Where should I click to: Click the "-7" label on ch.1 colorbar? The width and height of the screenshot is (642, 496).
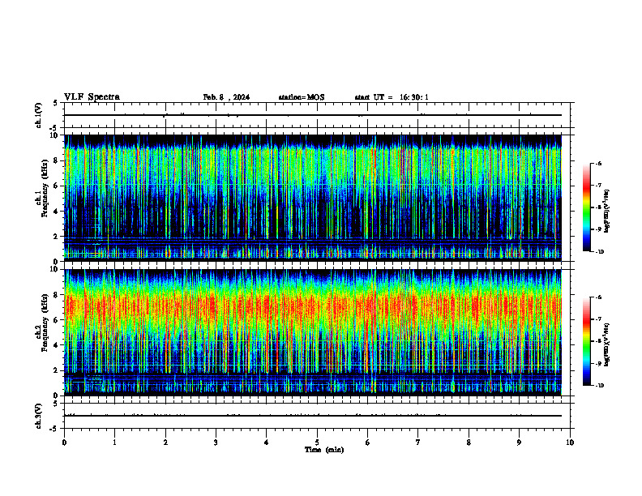pos(598,186)
